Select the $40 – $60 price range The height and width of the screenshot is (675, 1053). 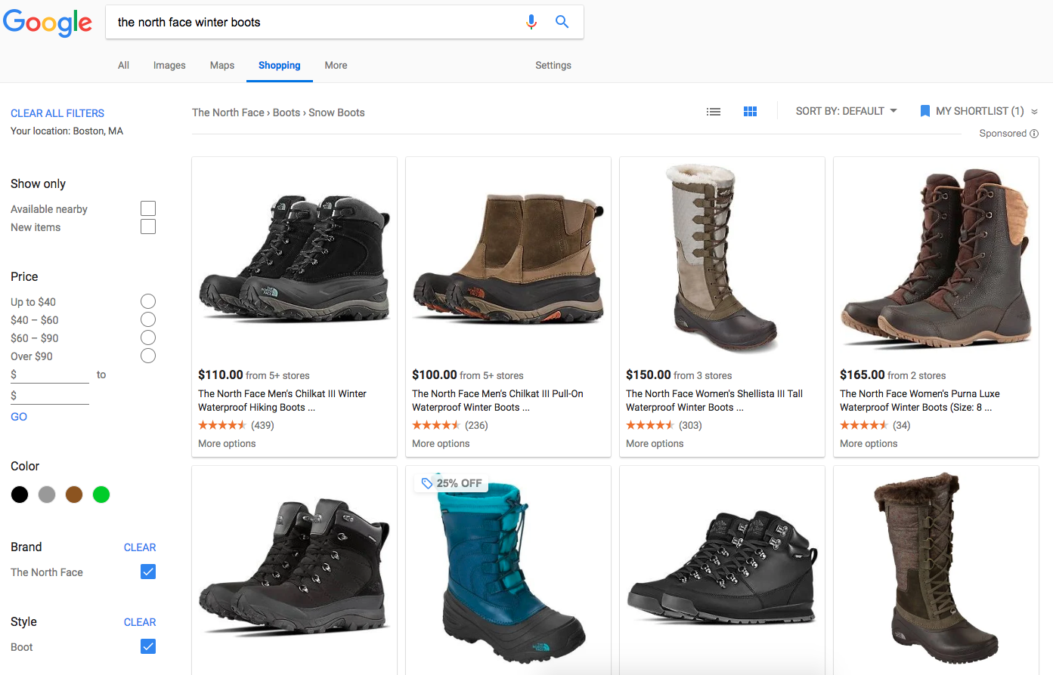pyautogui.click(x=148, y=319)
